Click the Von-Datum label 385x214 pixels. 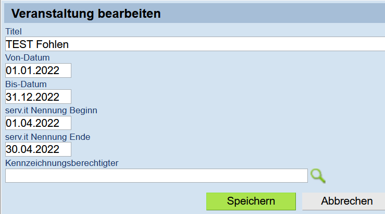(28, 57)
